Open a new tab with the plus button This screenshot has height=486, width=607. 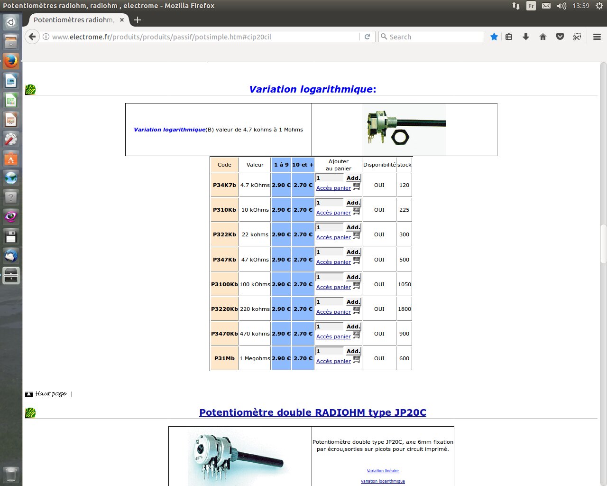coord(138,20)
